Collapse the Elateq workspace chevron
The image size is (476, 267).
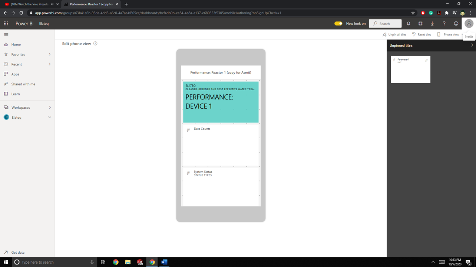pyautogui.click(x=50, y=117)
